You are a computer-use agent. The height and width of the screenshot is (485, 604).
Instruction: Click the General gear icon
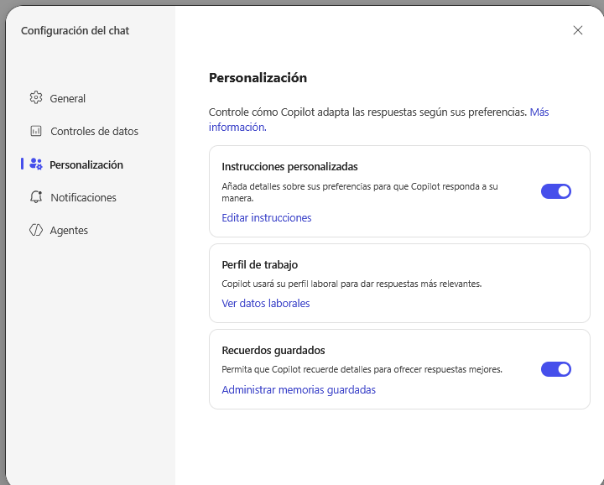(x=36, y=98)
